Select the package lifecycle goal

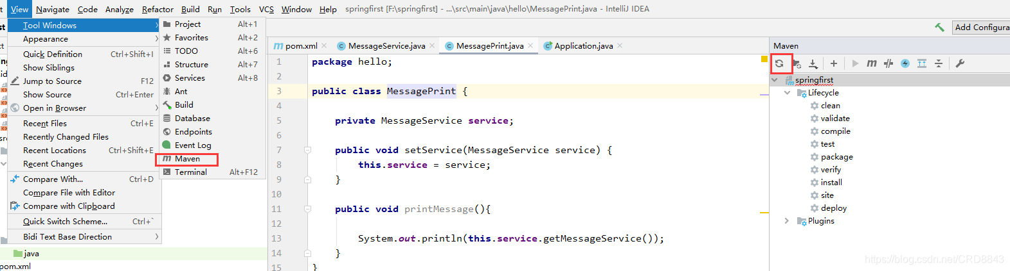click(x=836, y=157)
